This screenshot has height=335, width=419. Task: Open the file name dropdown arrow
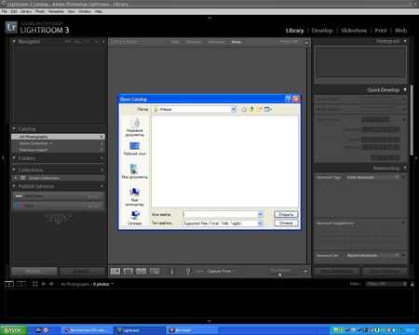tap(260, 214)
